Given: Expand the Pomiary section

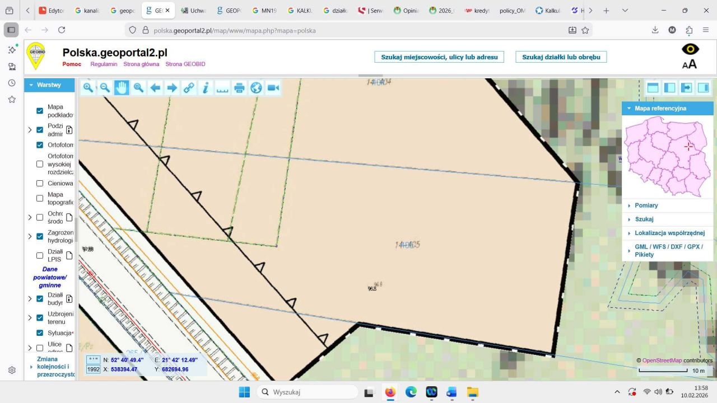Looking at the screenshot, I should click(667, 205).
